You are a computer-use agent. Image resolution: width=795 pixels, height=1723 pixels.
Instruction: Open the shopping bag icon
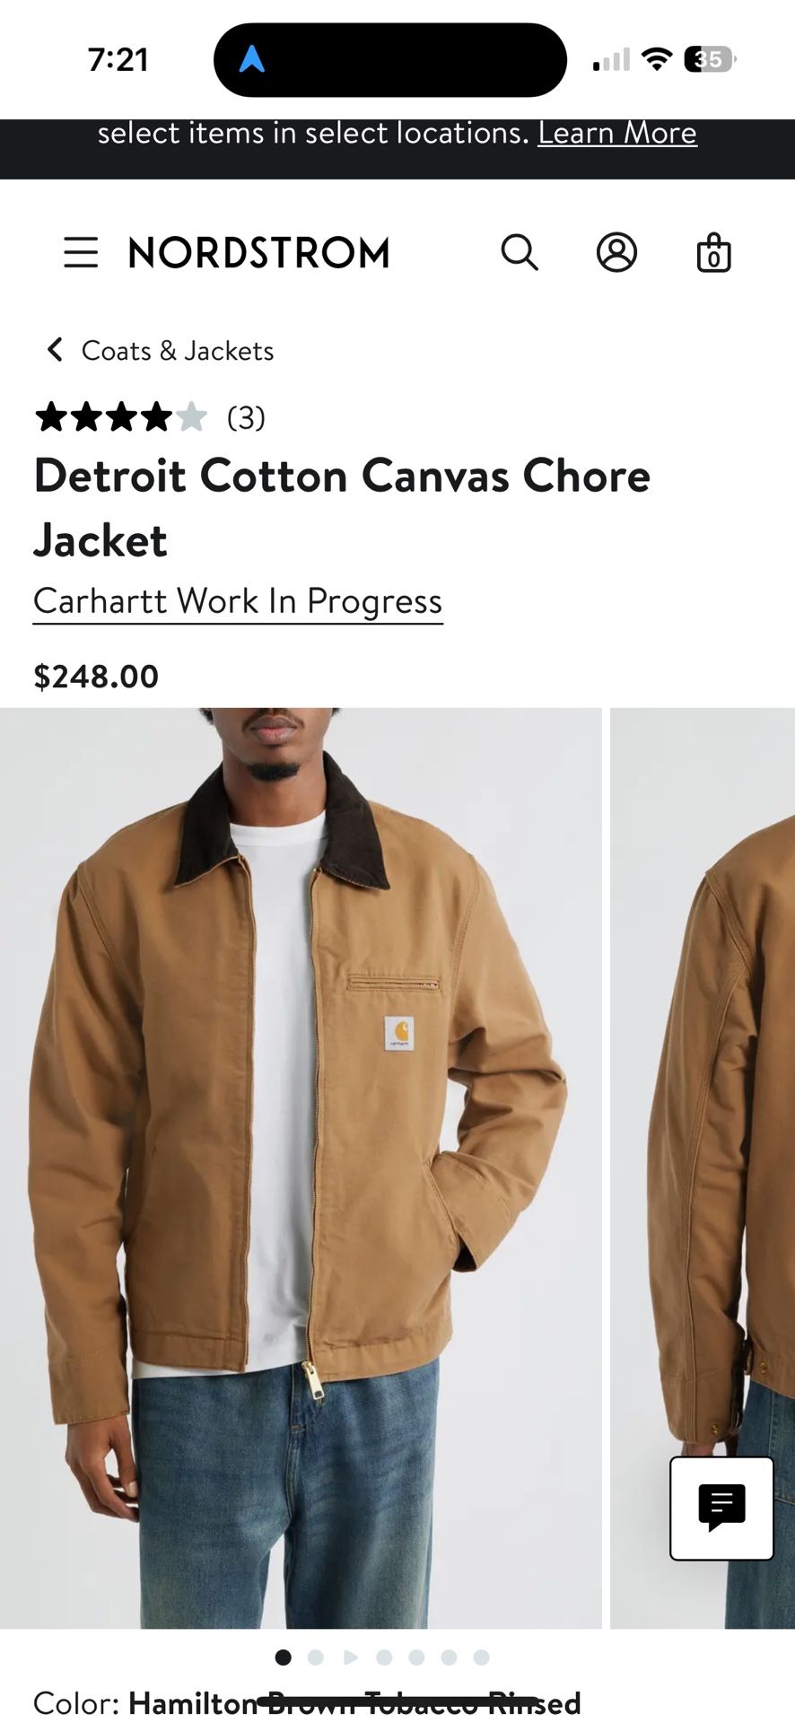pyautogui.click(x=714, y=252)
